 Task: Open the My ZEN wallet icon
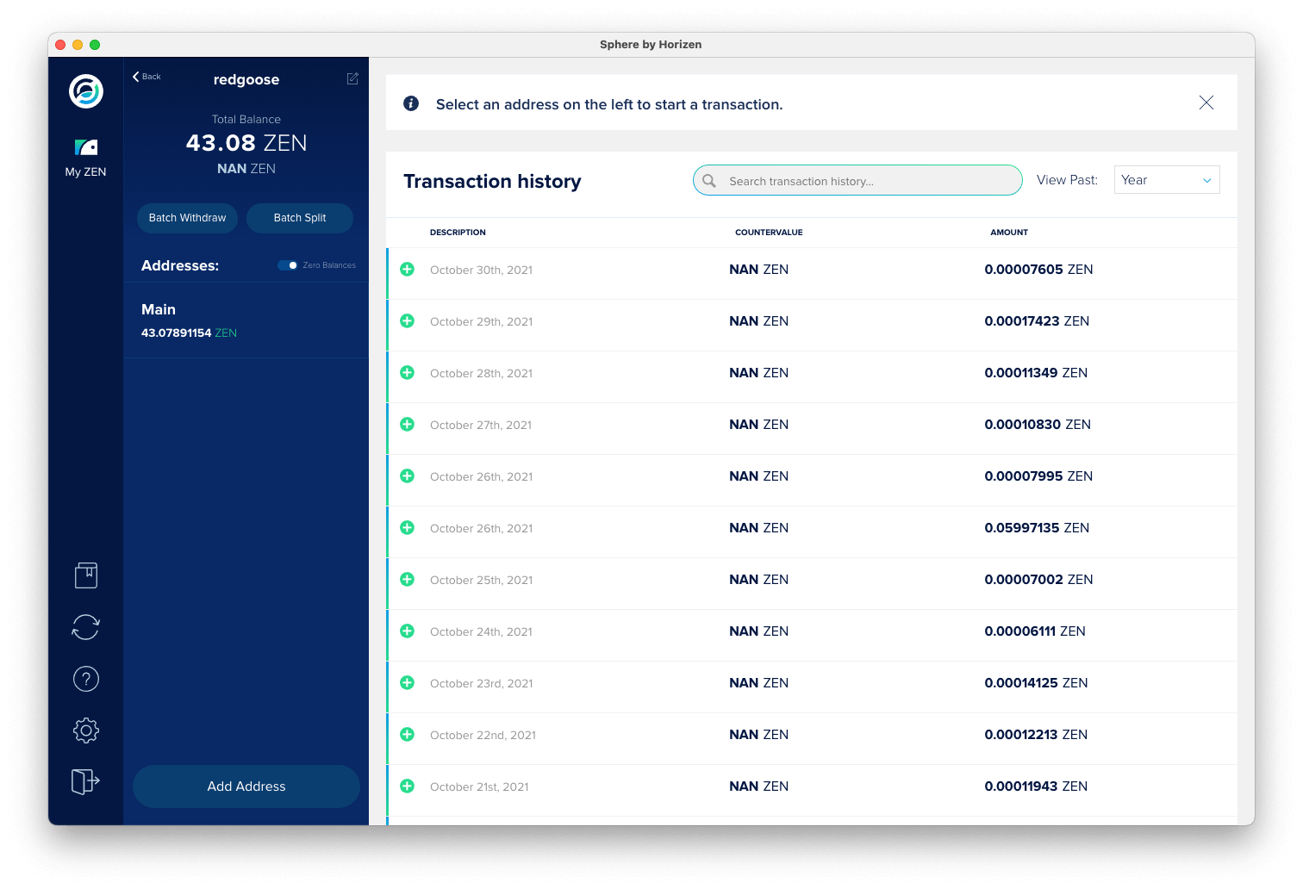click(x=86, y=147)
